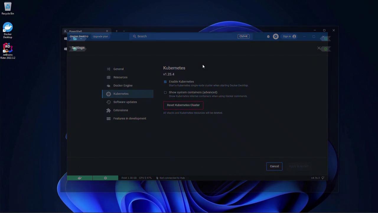Click the Sign in button
The height and width of the screenshot is (213, 378).
pyautogui.click(x=289, y=36)
